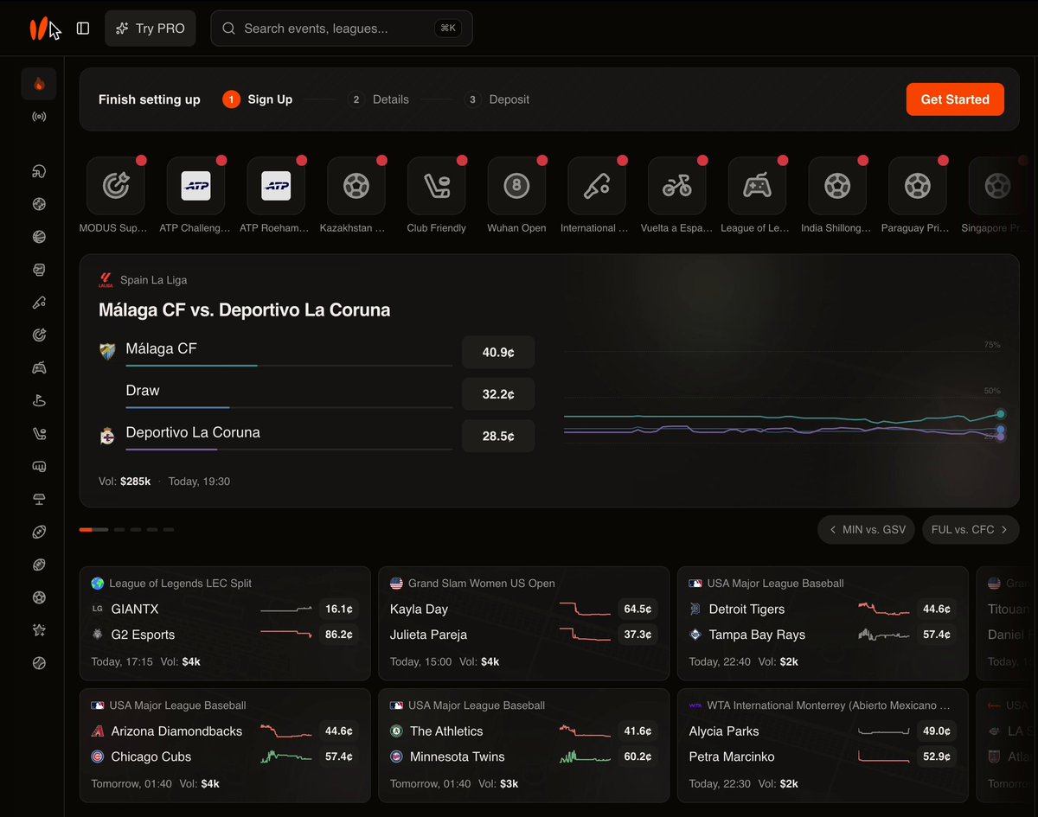Pick Minnesota Twins at 60.2¢
This screenshot has width=1038, height=817.
pyautogui.click(x=638, y=756)
